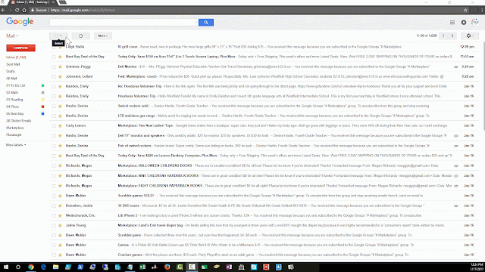Image resolution: width=485 pixels, height=272 pixels.
Task: Open File Explorer from the taskbar
Action: coord(55,267)
